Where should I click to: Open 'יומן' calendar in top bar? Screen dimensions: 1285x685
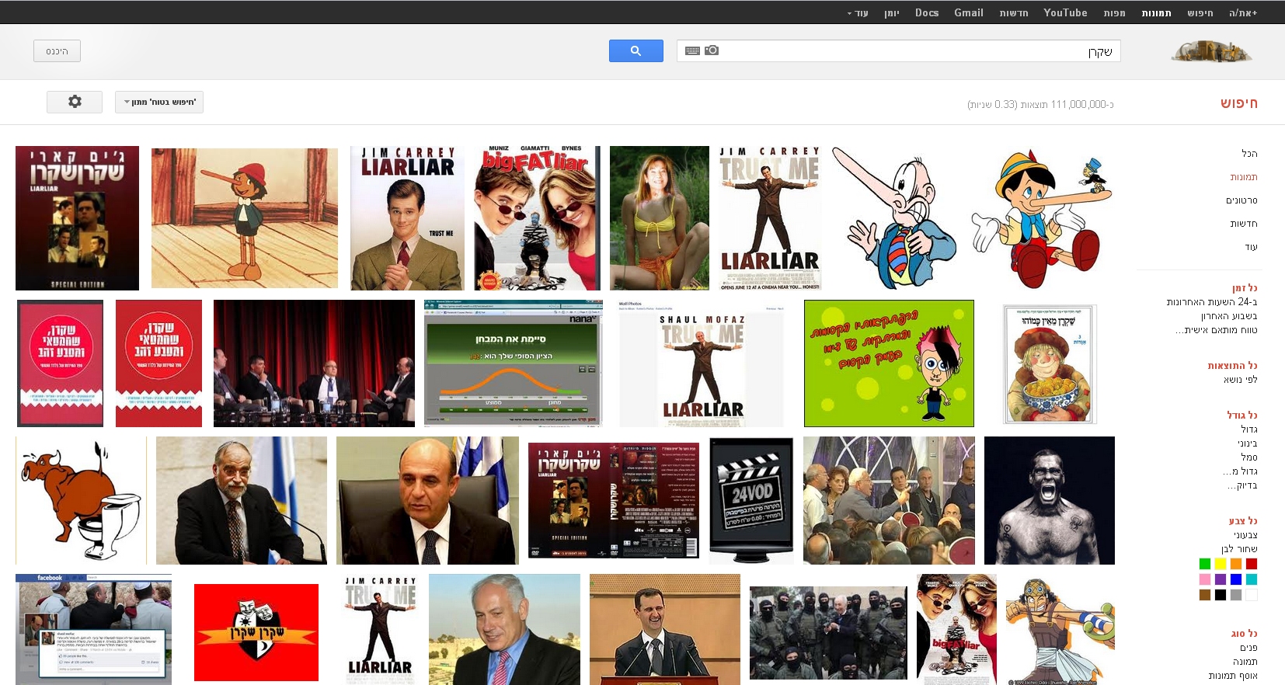tap(892, 12)
